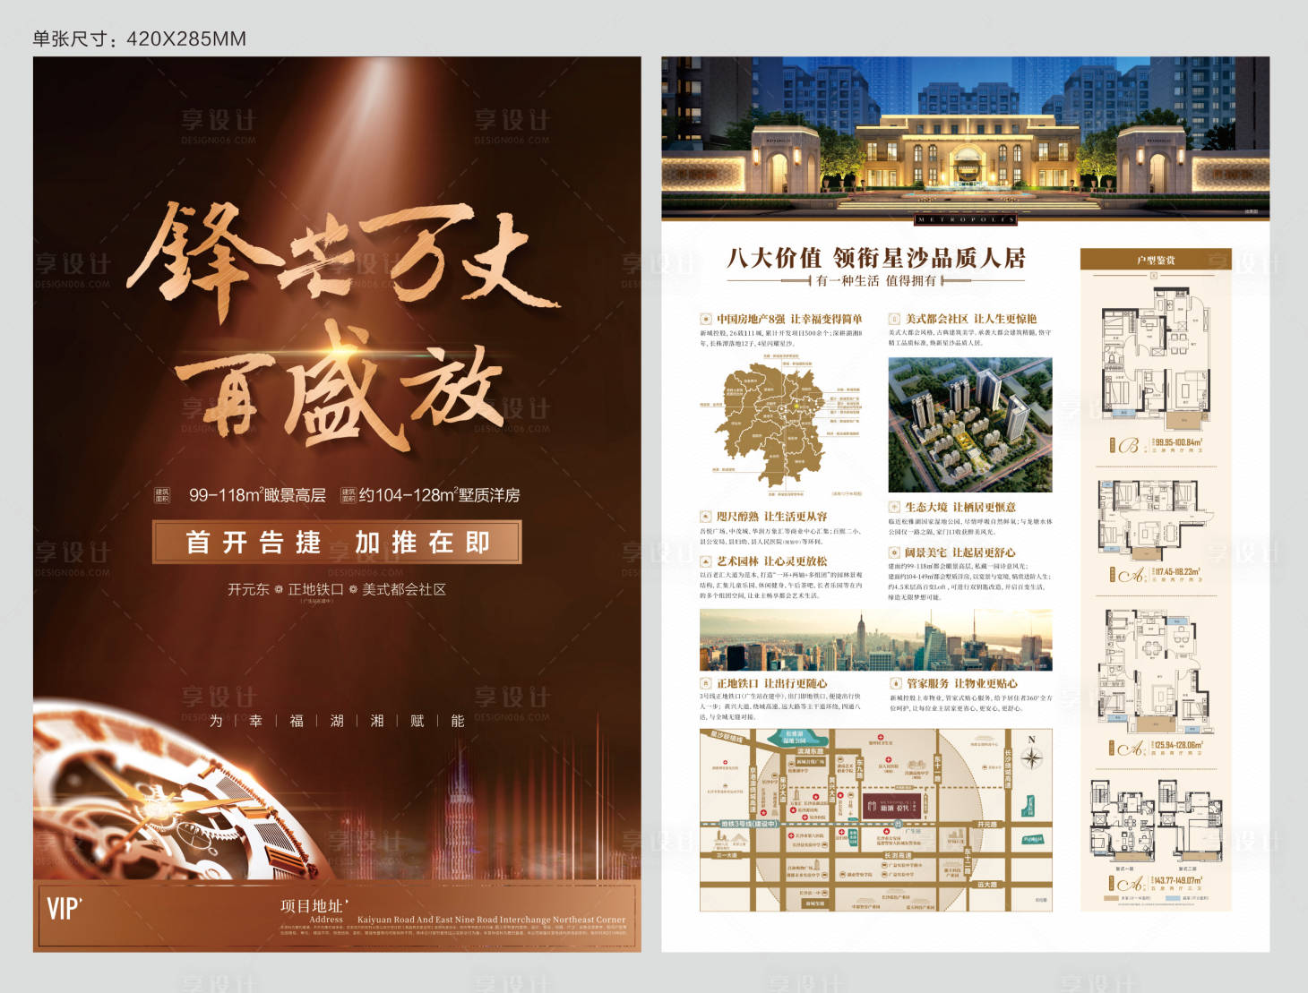Click '约104-128m²墅质洋房' text
The height and width of the screenshot is (993, 1308).
[x=439, y=495]
